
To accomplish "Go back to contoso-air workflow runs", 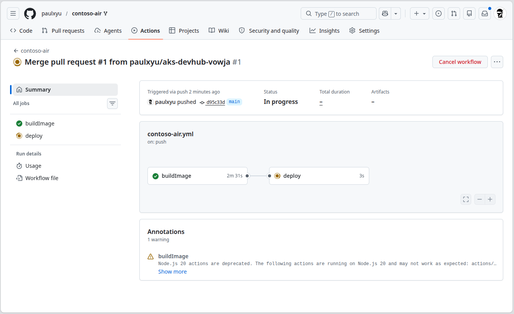I will pos(32,50).
